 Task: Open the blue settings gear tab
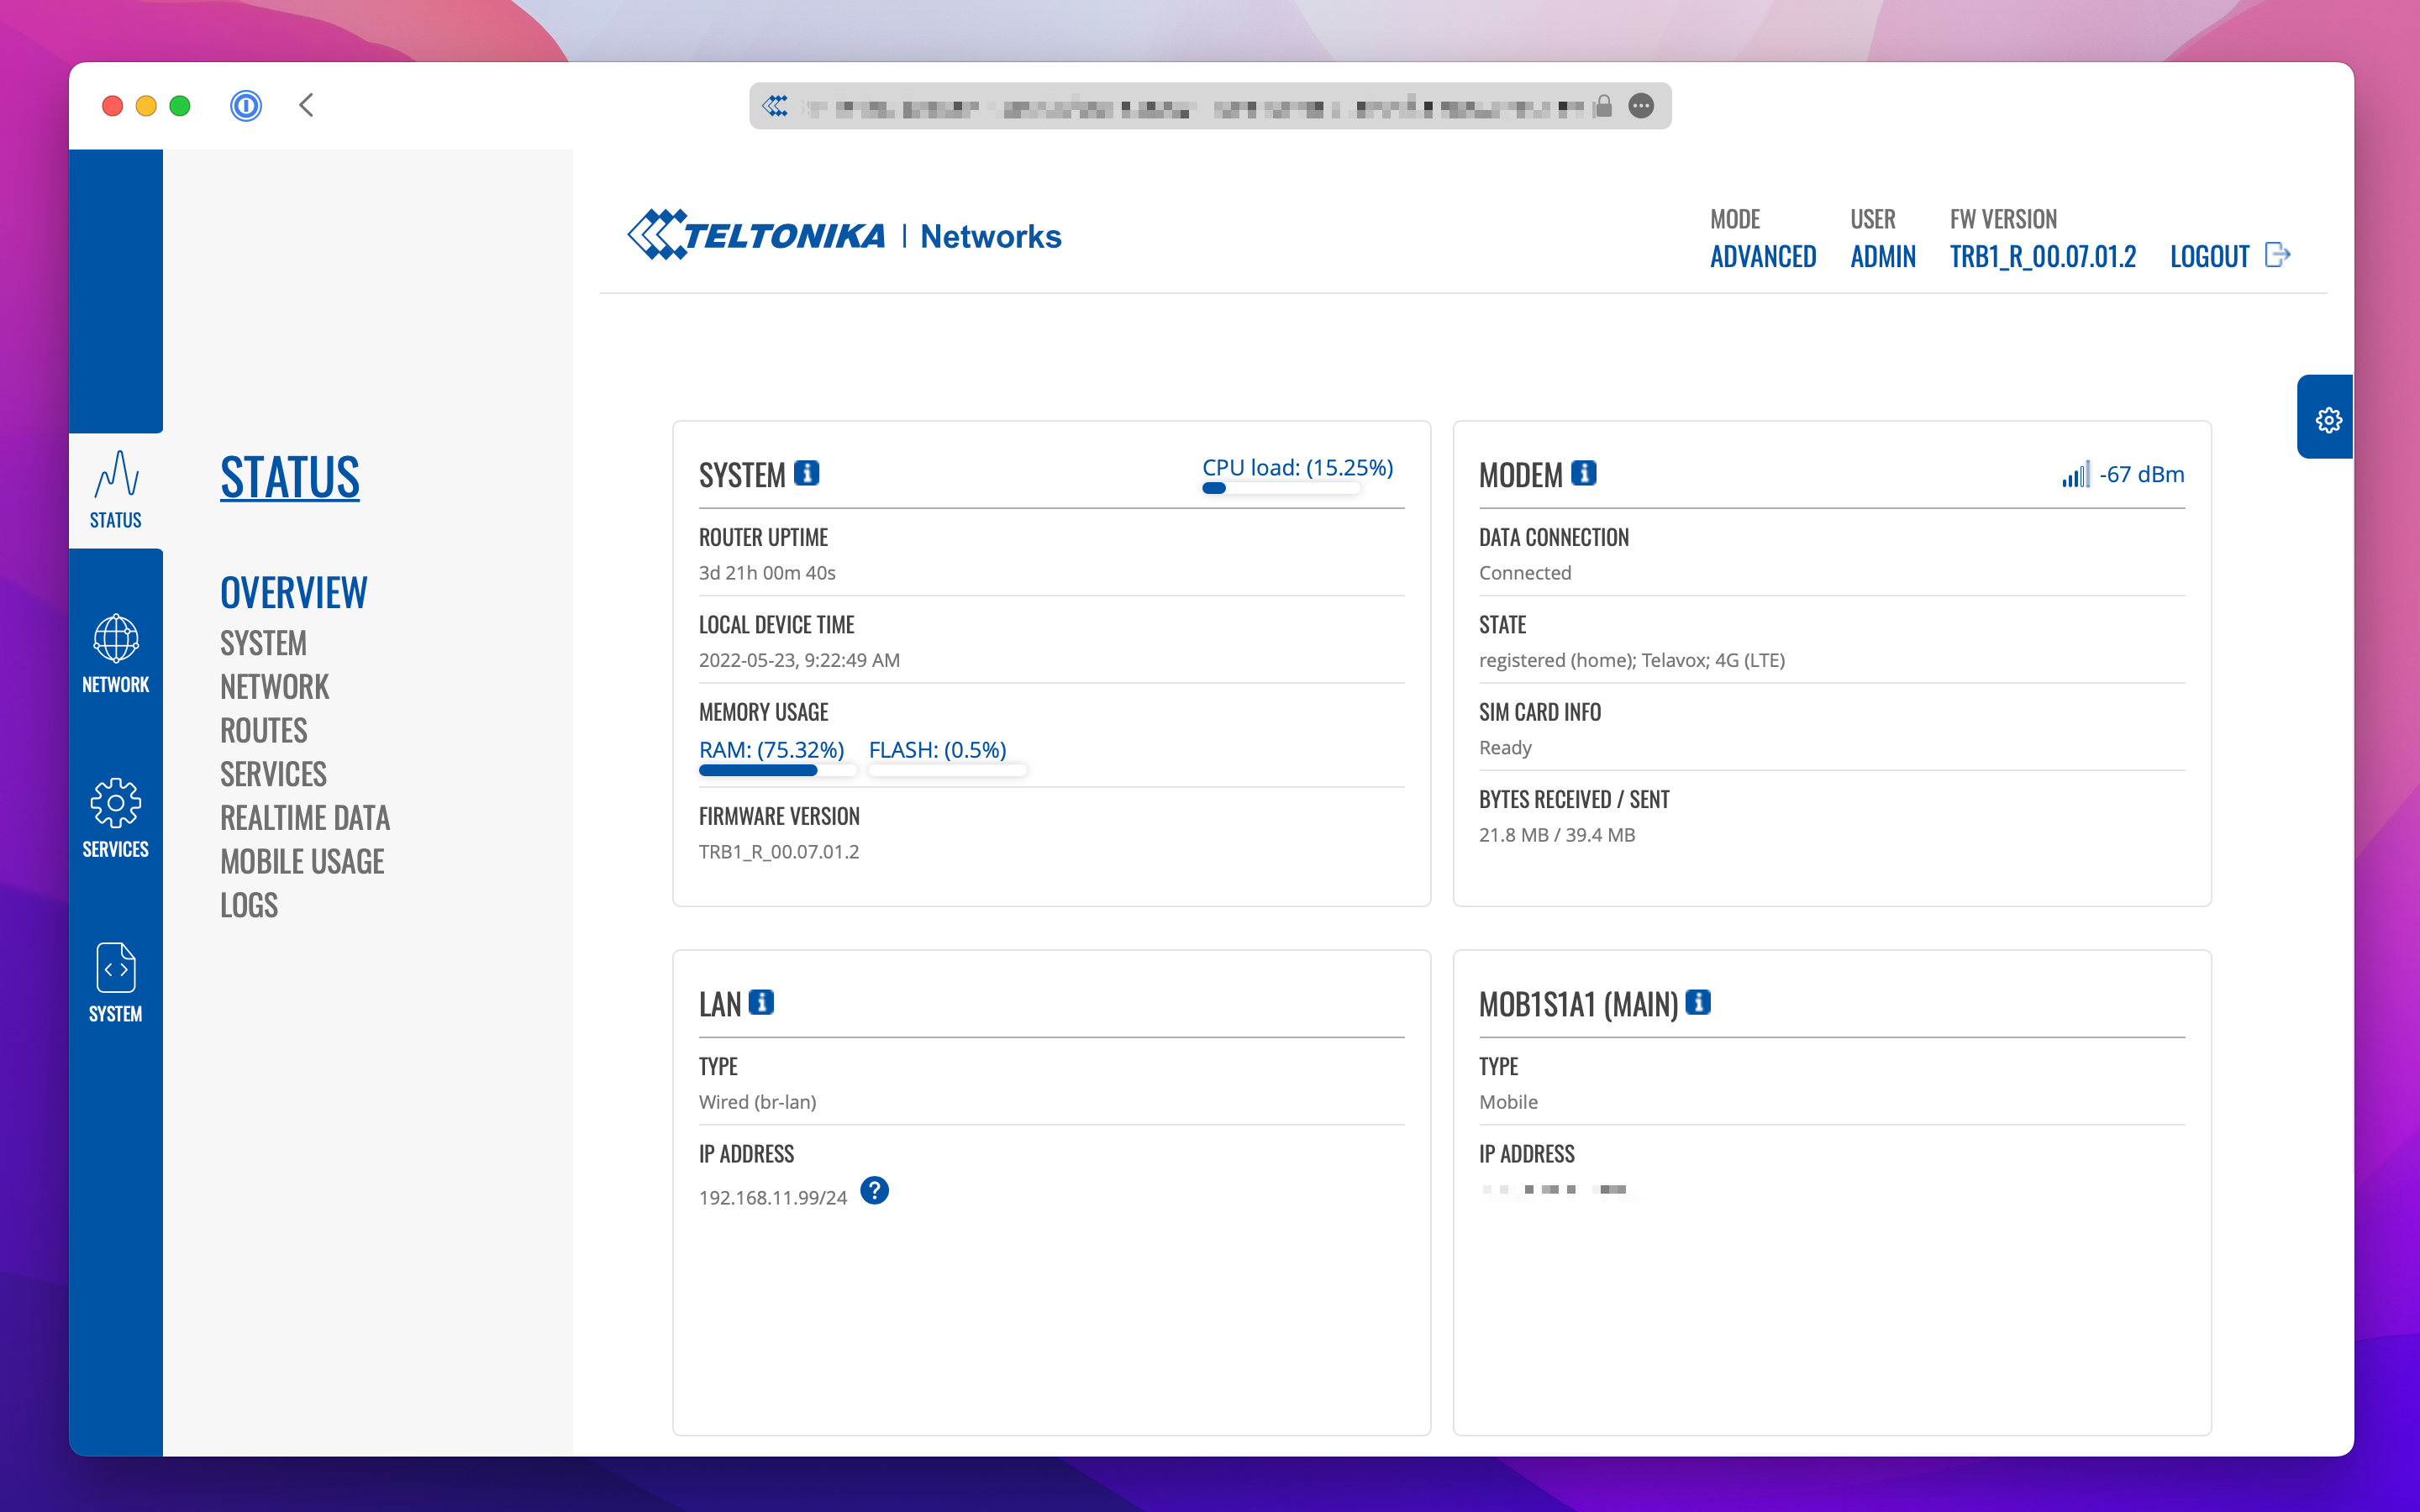(x=2328, y=419)
